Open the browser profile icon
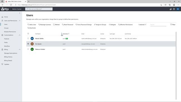This screenshot has height=102, width=181. (x=174, y=5)
